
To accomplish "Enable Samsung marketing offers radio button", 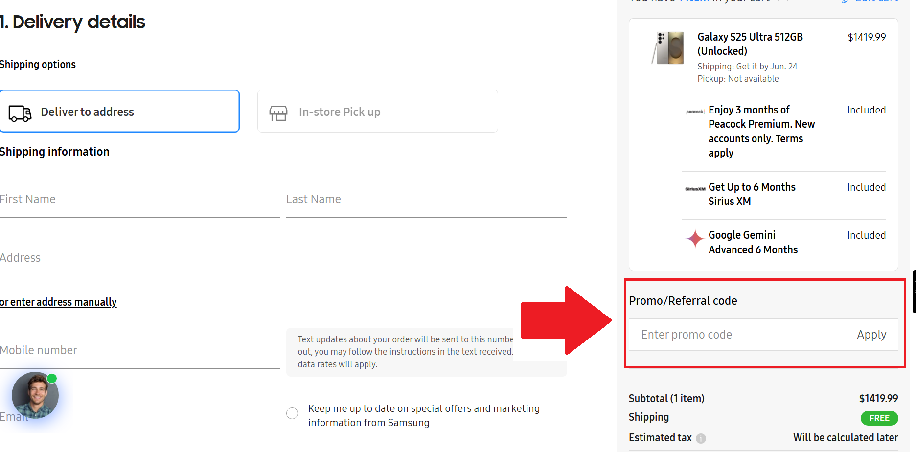I will (x=292, y=413).
